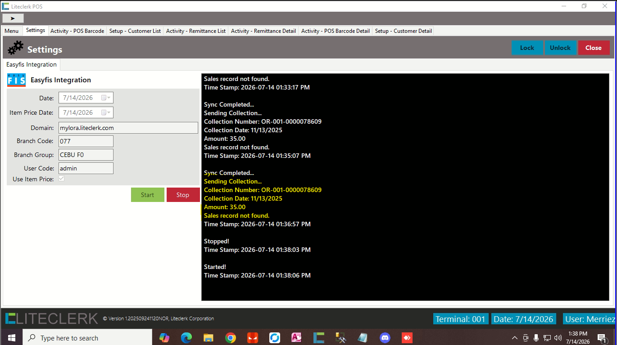This screenshot has width=617, height=345.
Task: Click the yellow 'Amount: 35.00' log line
Action: point(225,207)
